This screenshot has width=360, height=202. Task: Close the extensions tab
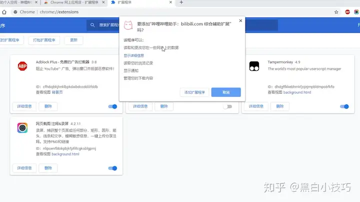tap(170, 2)
